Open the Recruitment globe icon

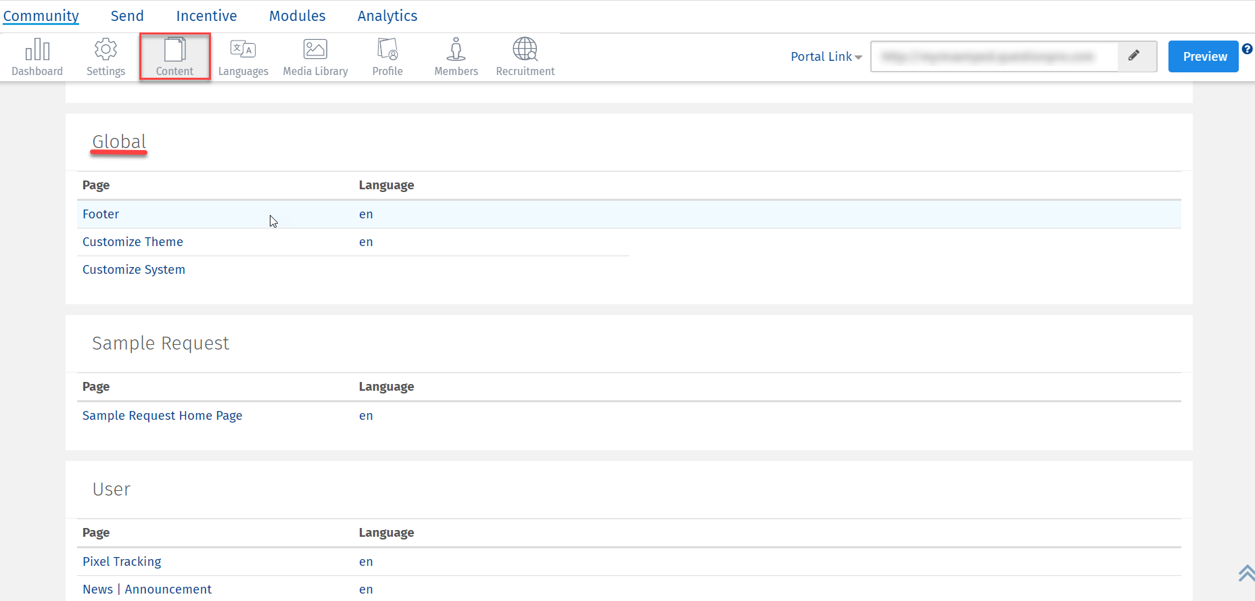point(525,50)
